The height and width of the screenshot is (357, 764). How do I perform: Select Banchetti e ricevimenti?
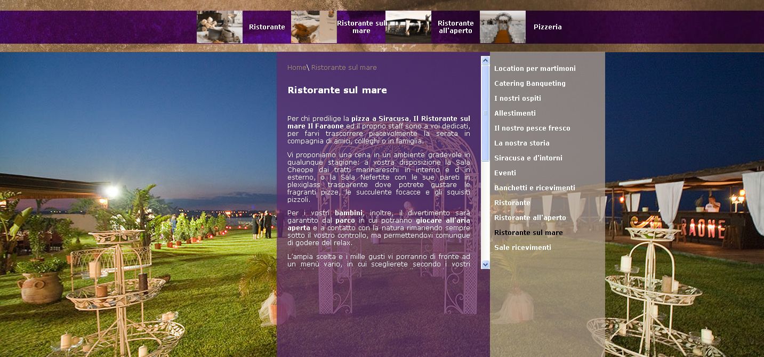535,188
